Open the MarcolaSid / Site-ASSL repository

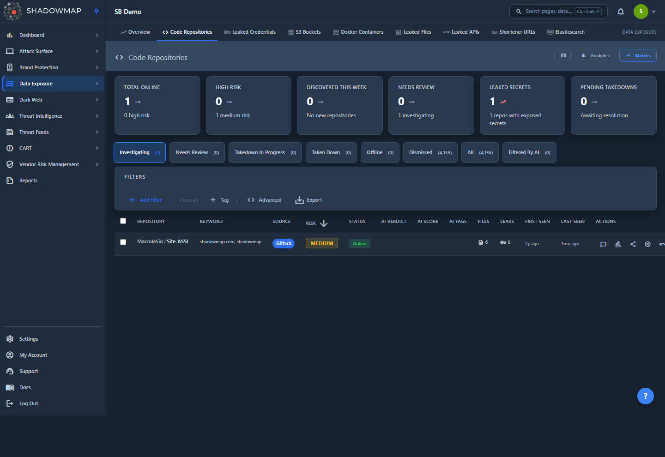click(163, 241)
